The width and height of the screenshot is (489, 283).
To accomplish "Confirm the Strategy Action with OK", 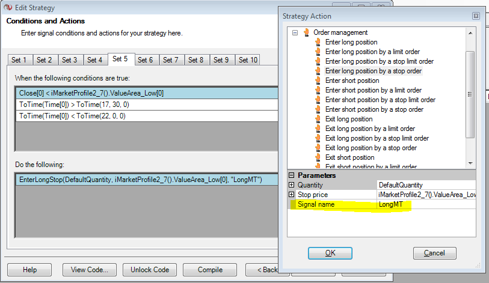I will pyautogui.click(x=330, y=253).
